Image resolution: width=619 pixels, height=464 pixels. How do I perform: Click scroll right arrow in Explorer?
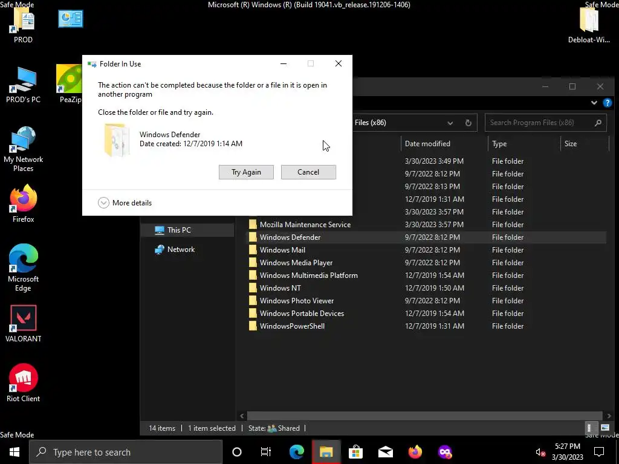click(x=609, y=416)
